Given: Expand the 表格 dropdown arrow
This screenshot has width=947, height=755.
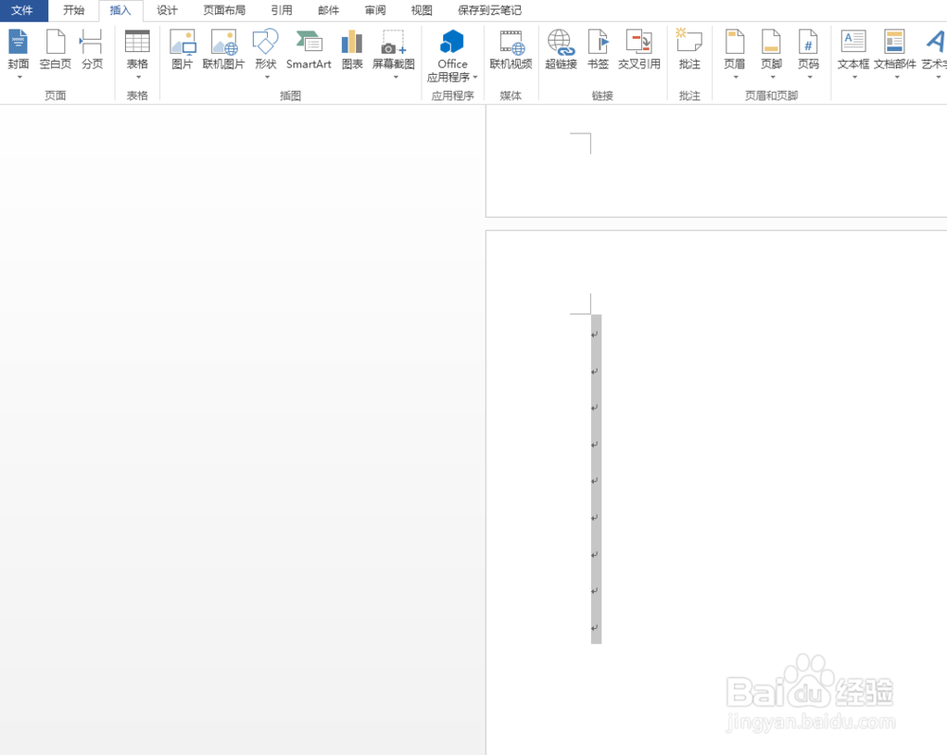Looking at the screenshot, I should 138,78.
